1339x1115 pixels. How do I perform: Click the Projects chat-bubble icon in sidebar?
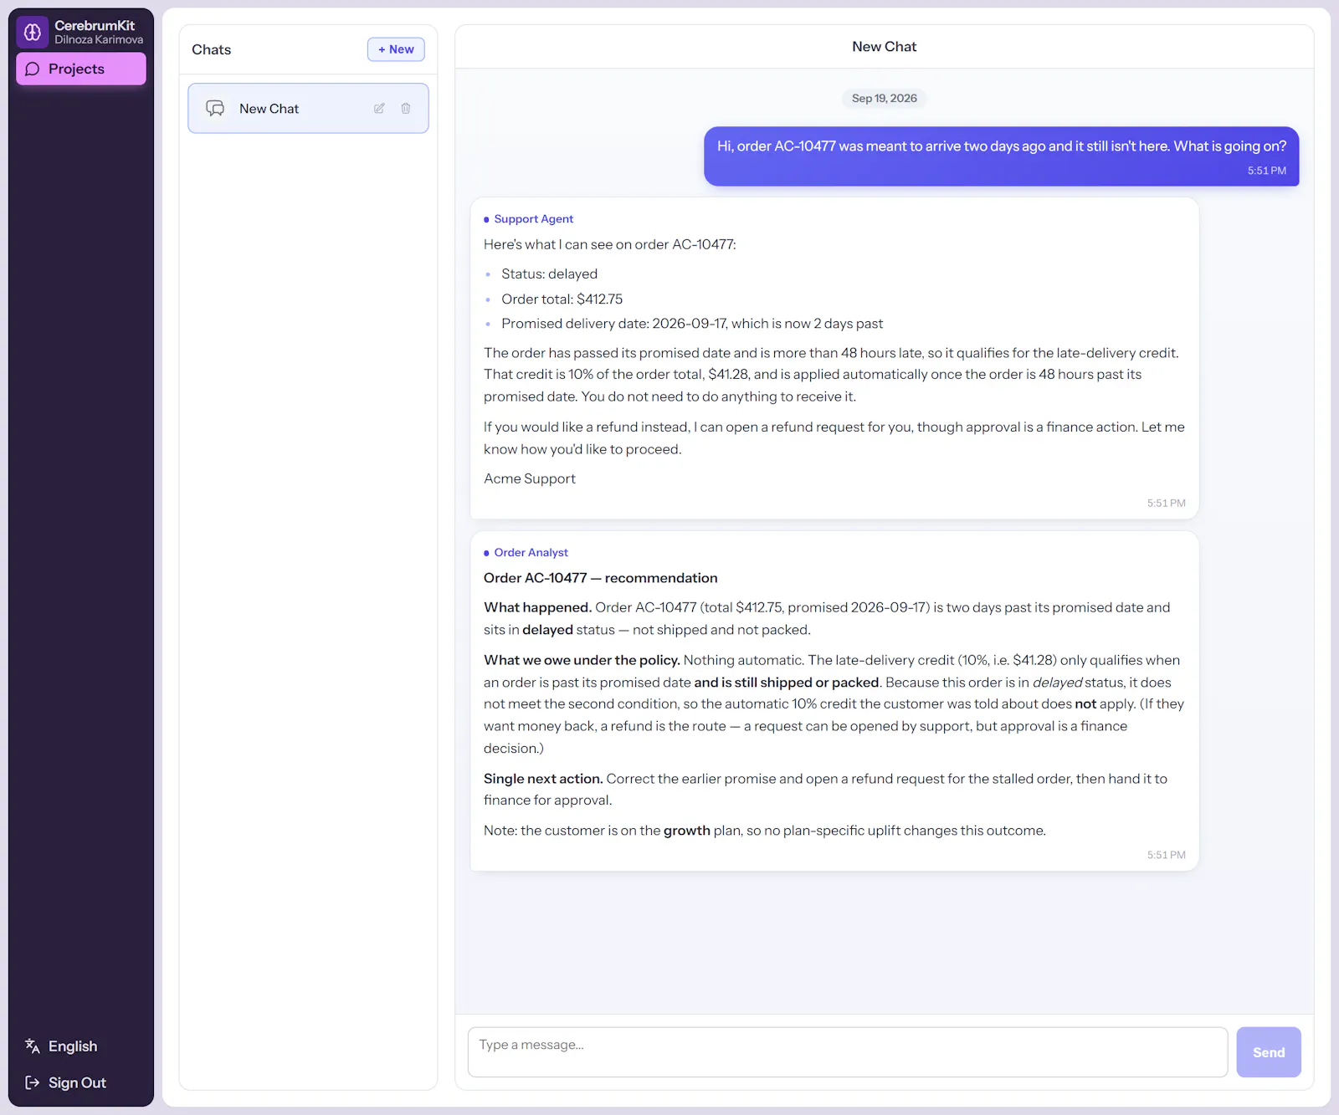(33, 69)
